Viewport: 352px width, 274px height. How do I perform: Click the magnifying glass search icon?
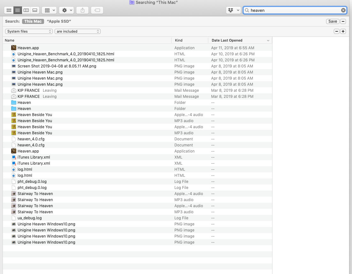247,10
